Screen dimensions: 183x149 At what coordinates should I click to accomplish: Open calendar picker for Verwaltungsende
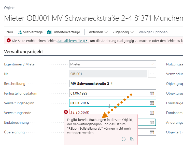click(152, 113)
